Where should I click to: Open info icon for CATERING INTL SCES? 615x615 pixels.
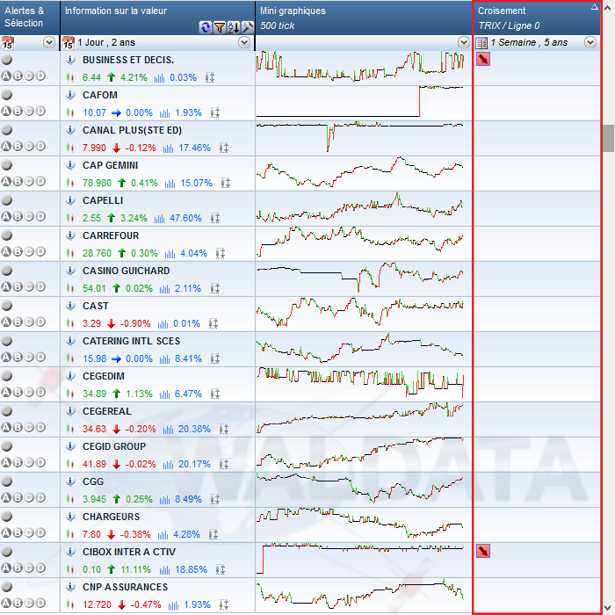70,341
